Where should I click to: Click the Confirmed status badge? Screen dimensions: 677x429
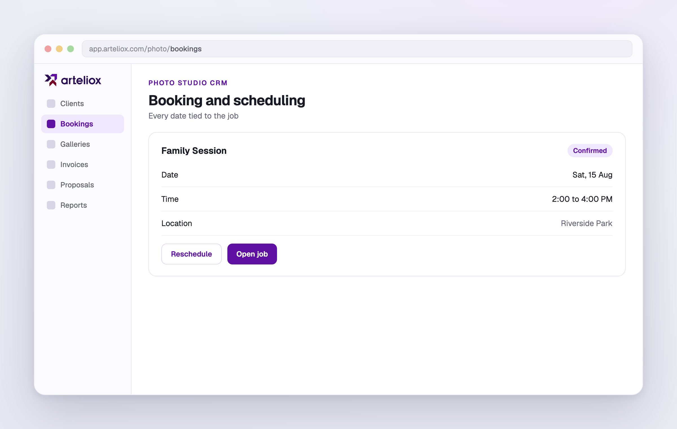[590, 151]
